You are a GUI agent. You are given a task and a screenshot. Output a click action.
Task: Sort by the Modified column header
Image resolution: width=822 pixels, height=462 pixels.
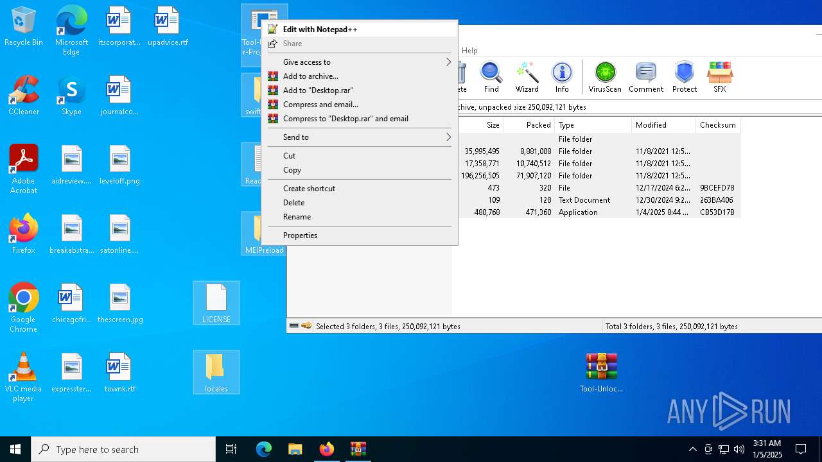[x=663, y=125]
